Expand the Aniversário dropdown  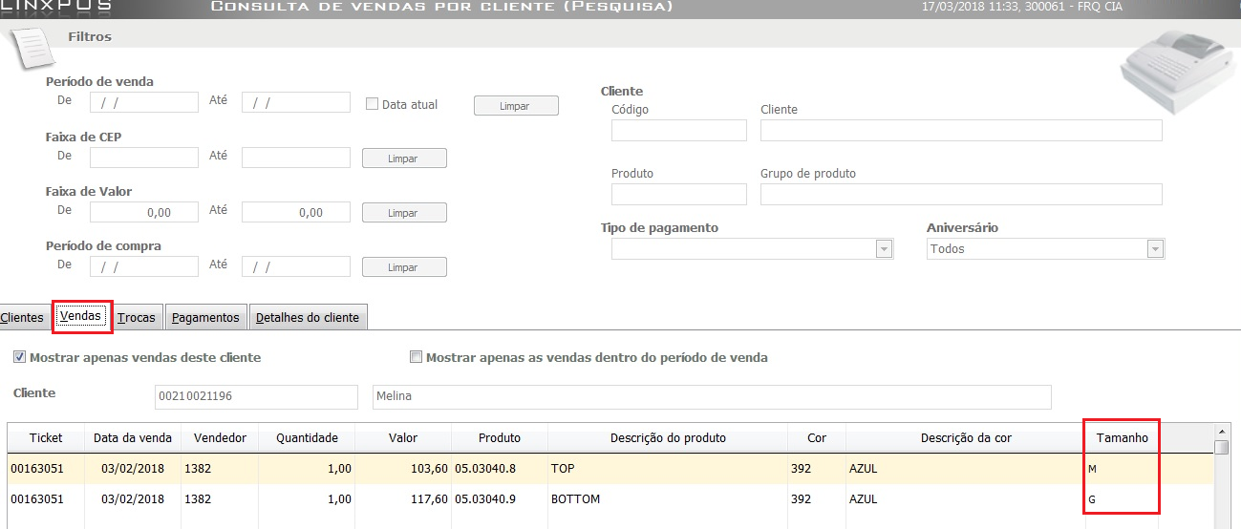pyautogui.click(x=1155, y=249)
